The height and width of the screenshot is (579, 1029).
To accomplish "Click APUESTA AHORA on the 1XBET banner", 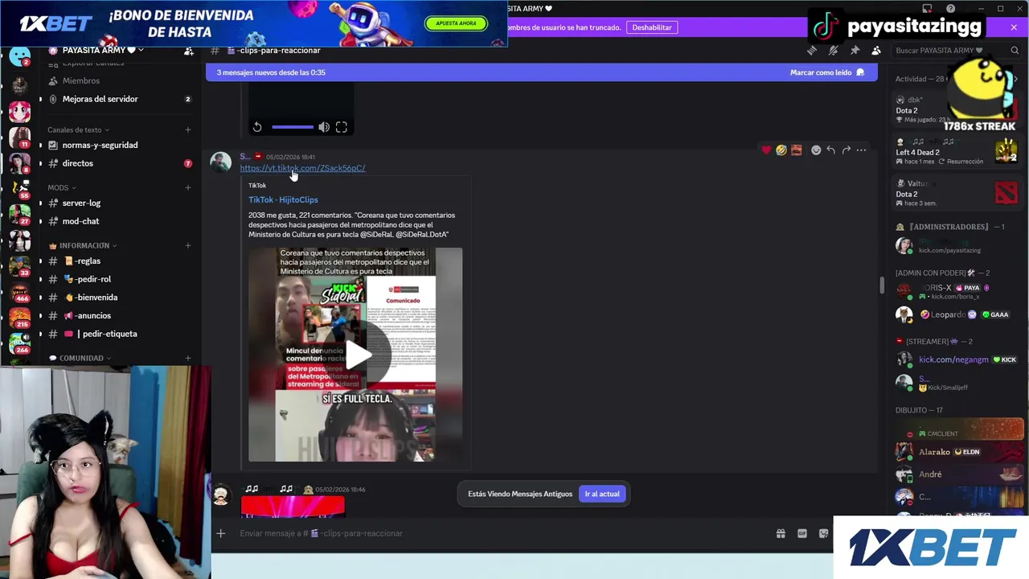I will click(x=456, y=23).
